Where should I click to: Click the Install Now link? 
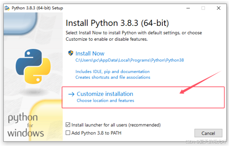point(90,54)
